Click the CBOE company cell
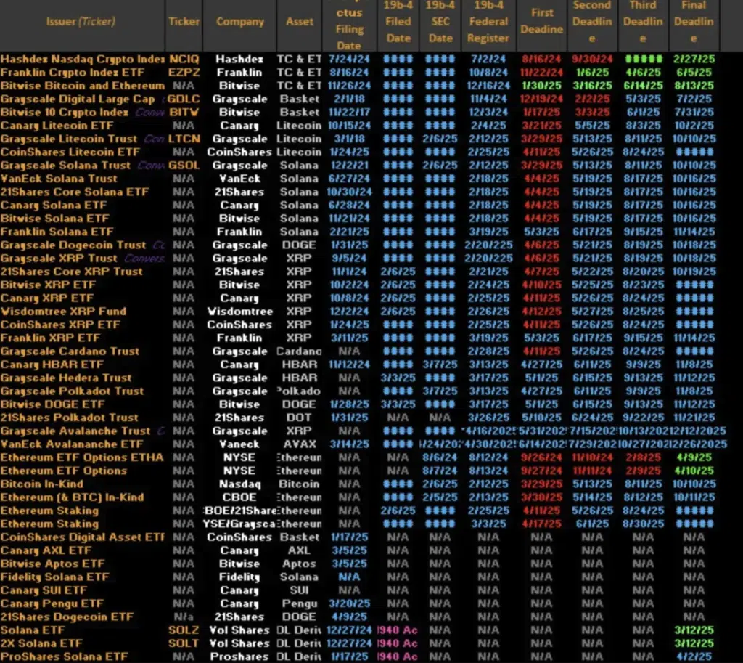This screenshot has width=743, height=663. point(239,497)
